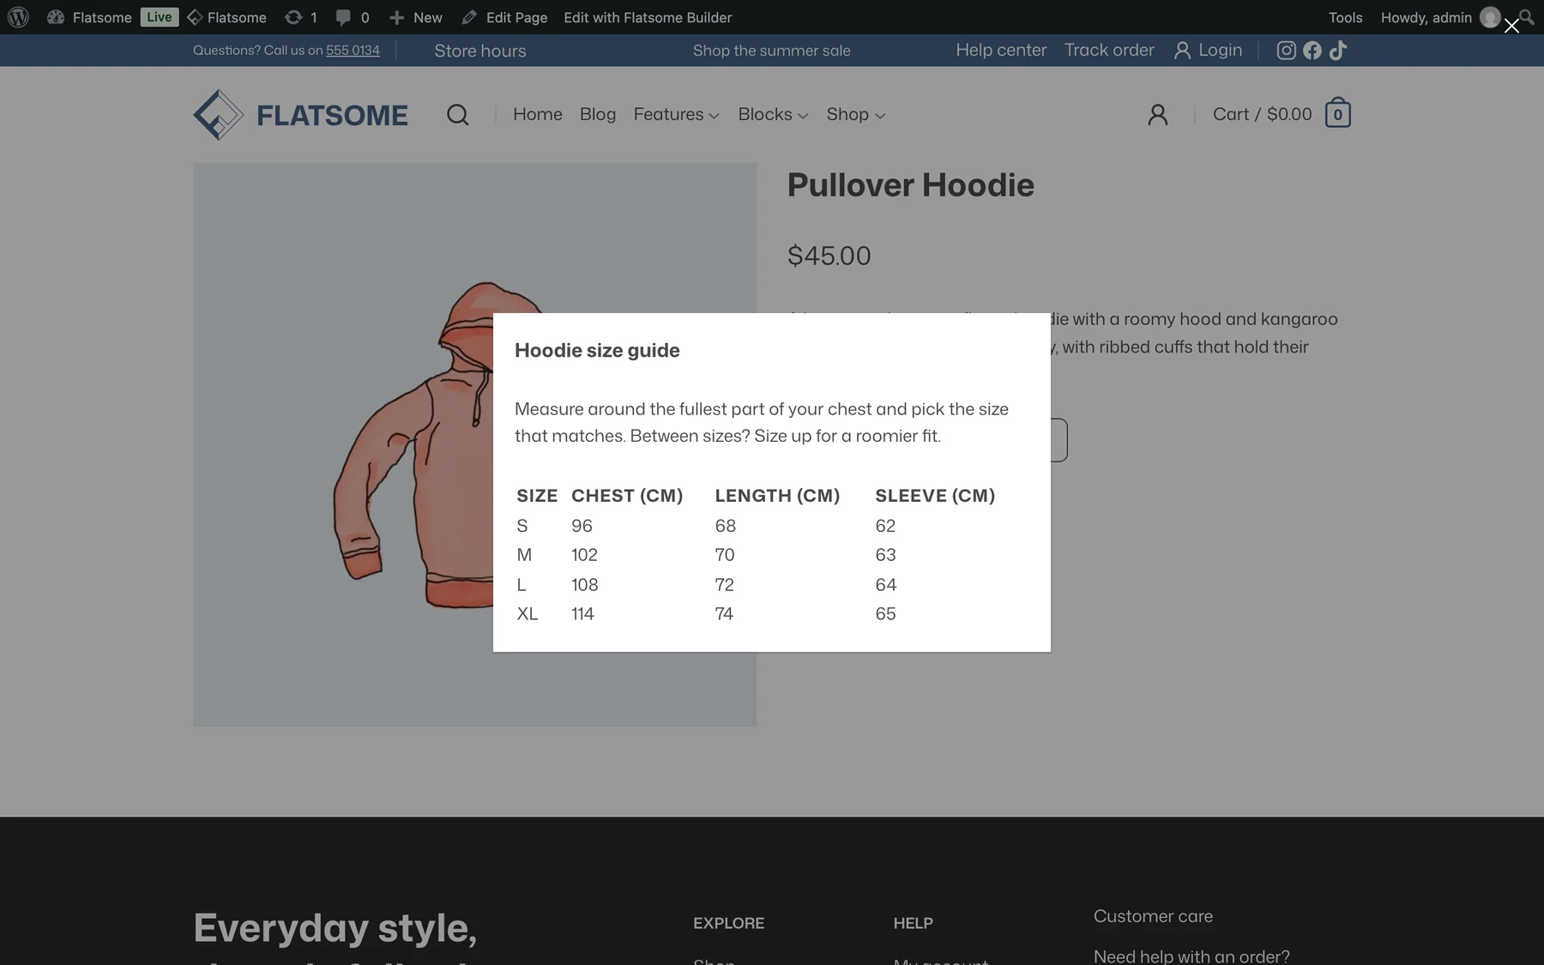The image size is (1544, 965).
Task: Click the Flatsome logo
Action: 300,115
